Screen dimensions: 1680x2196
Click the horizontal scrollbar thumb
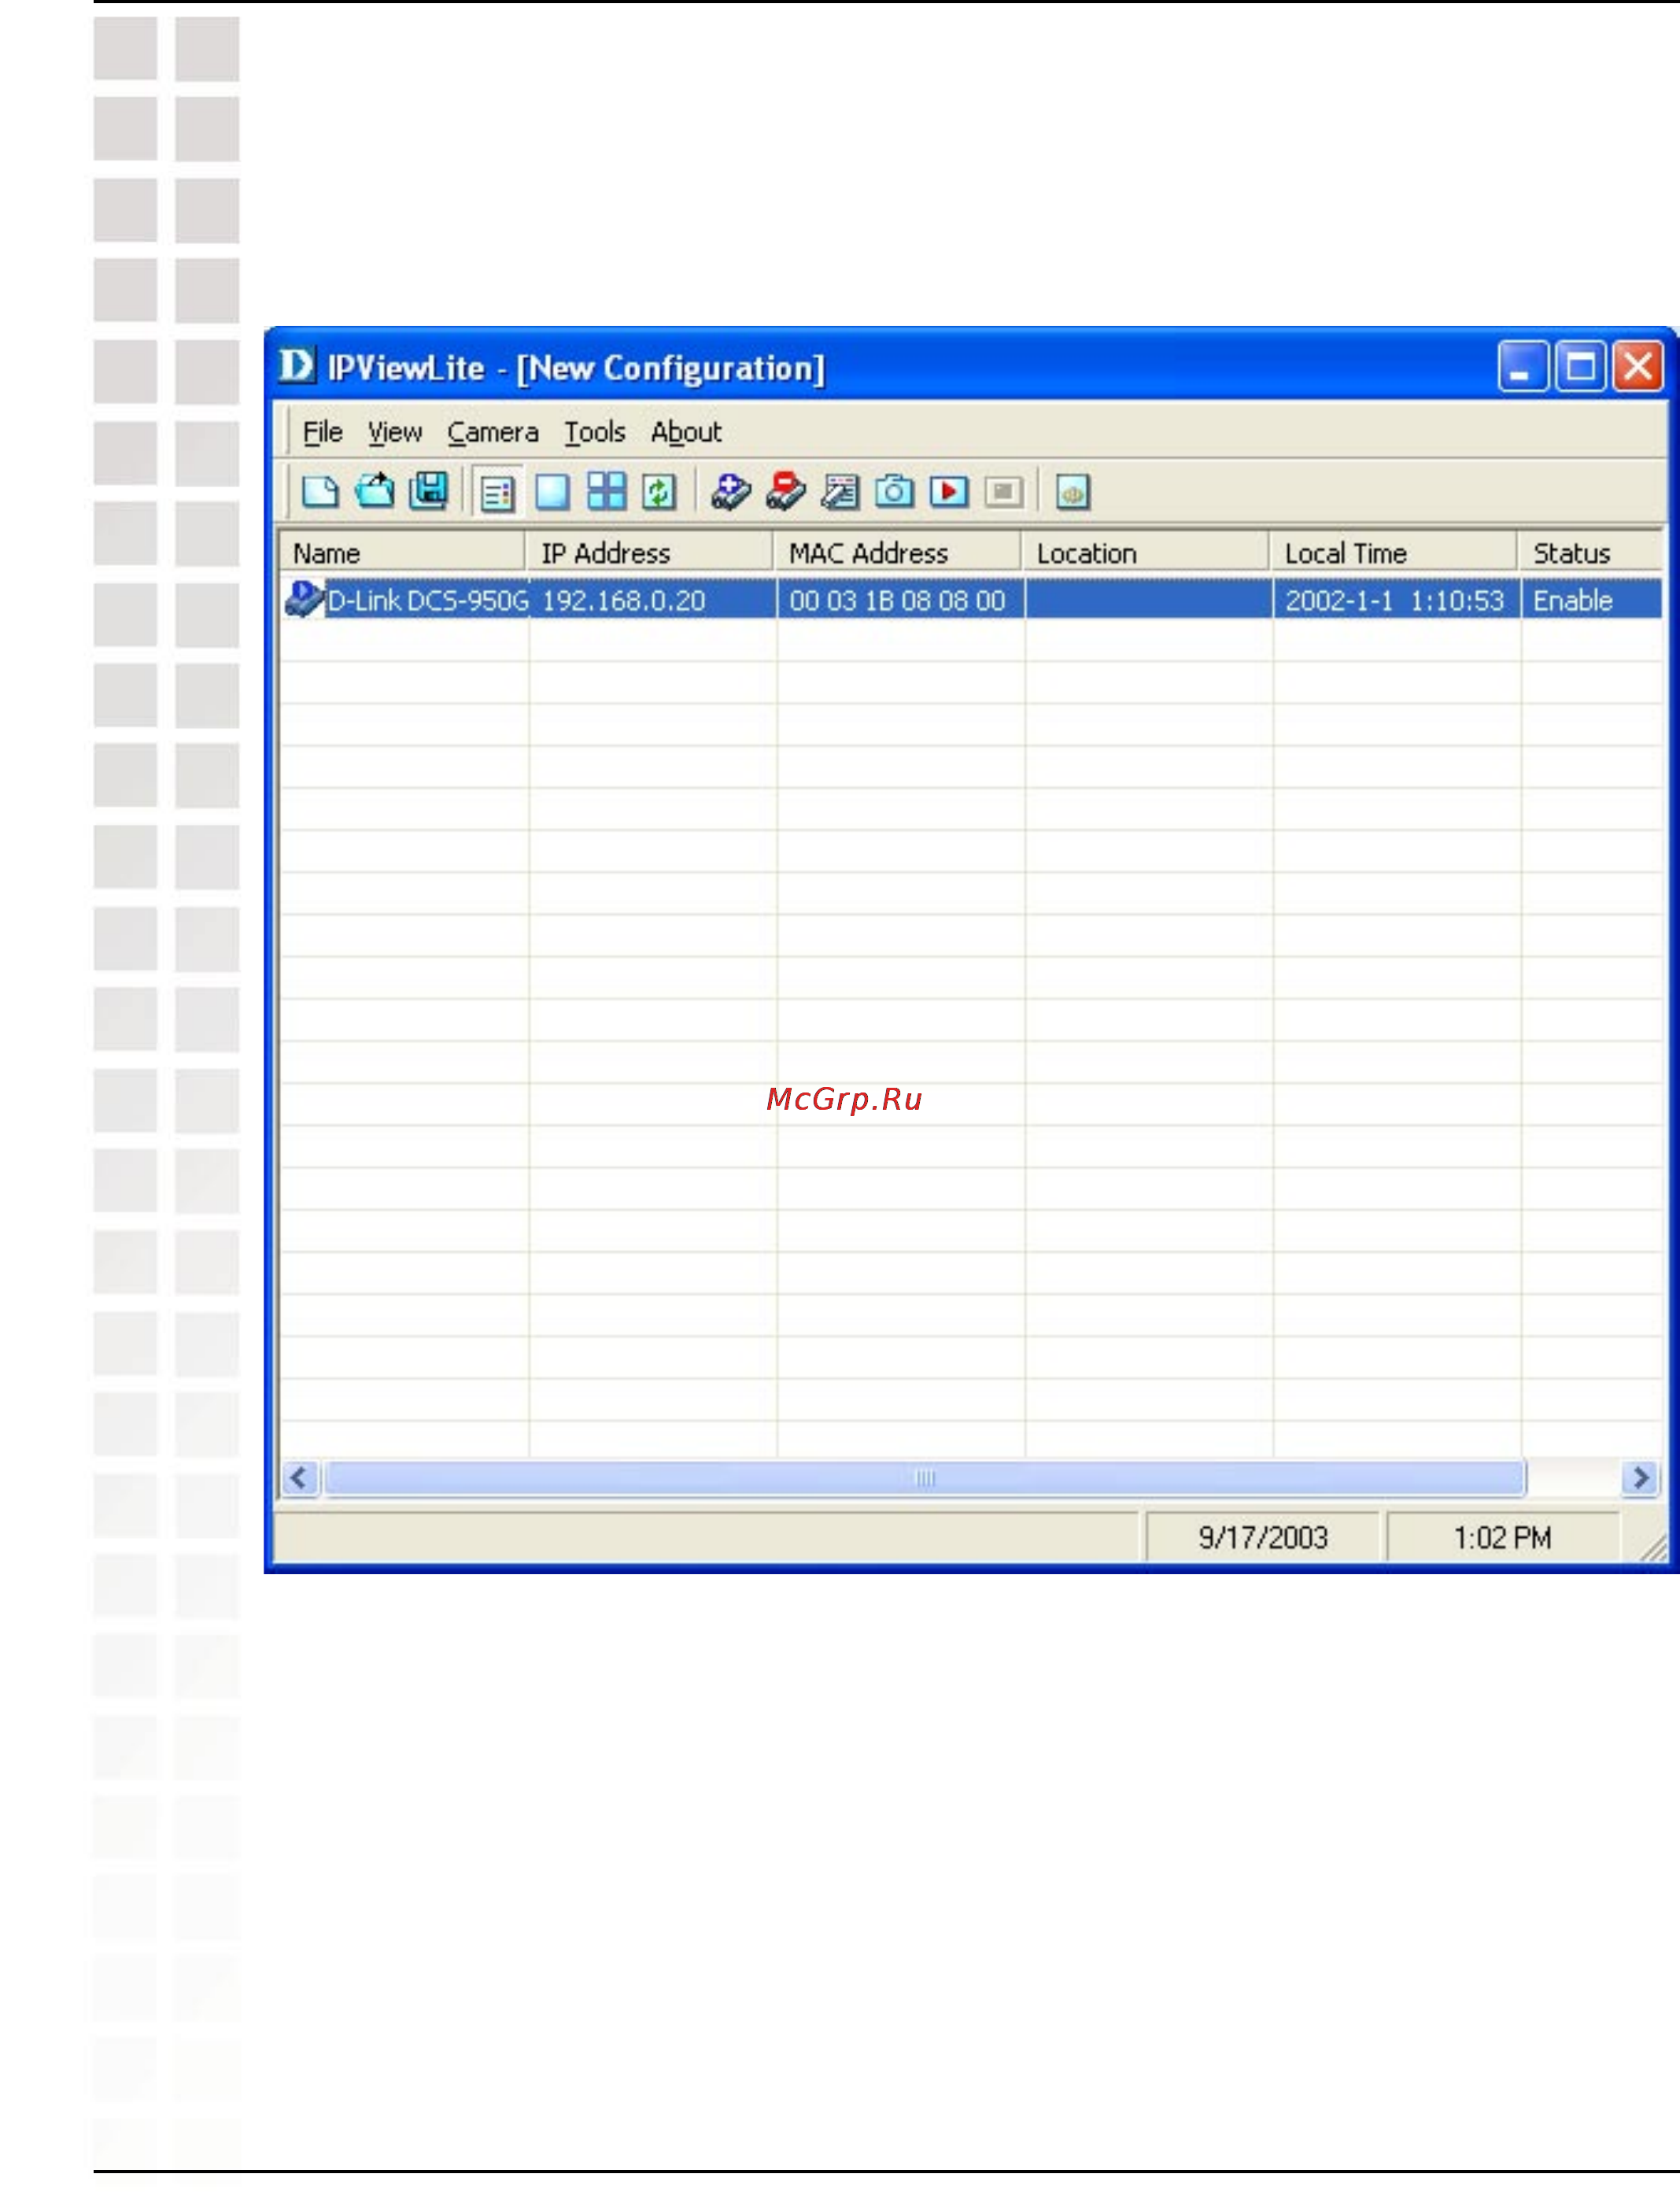point(925,1478)
